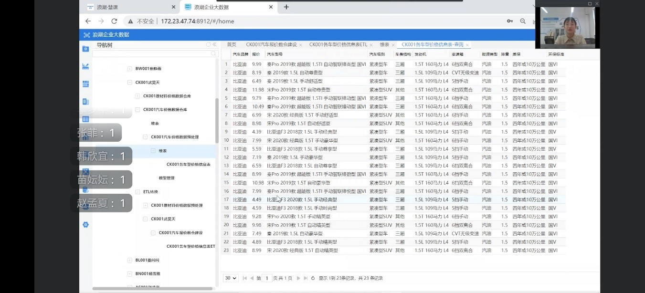Switch to the 维表 tab
This screenshot has width=645, height=293.
pos(385,44)
